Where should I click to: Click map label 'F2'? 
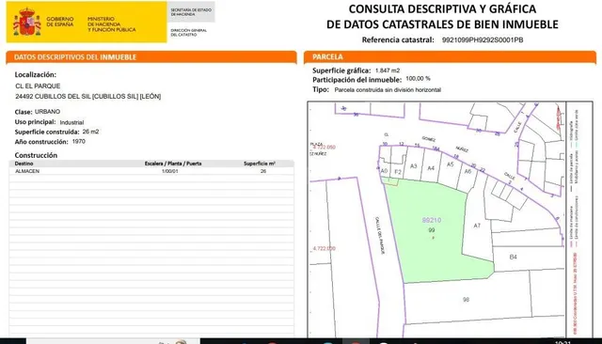click(x=398, y=172)
